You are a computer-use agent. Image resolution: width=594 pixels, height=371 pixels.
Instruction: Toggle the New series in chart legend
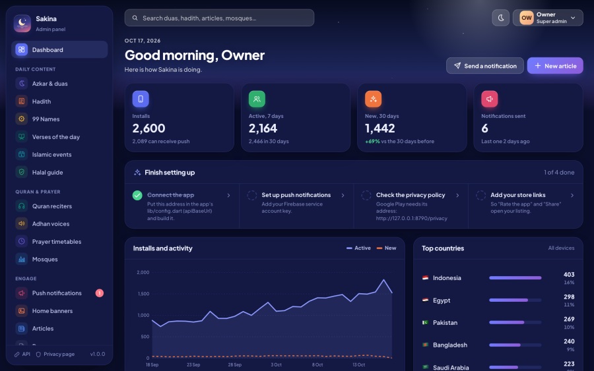pyautogui.click(x=386, y=248)
